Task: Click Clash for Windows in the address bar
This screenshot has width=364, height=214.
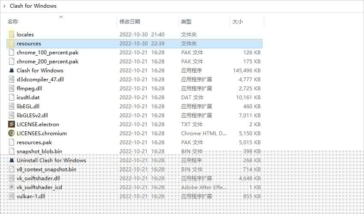Action: click(x=33, y=6)
